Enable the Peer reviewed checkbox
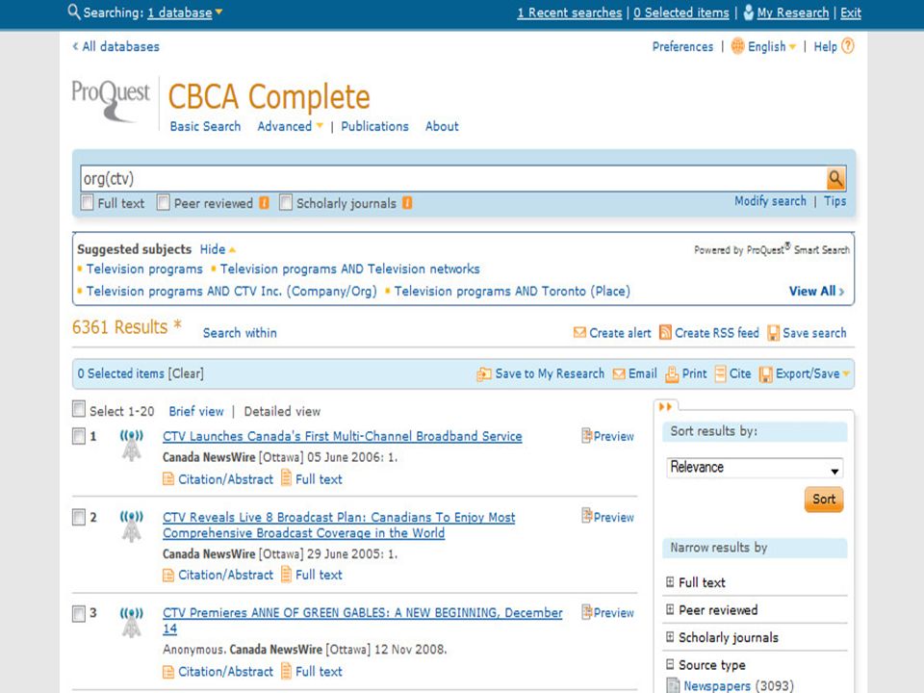This screenshot has width=924, height=693. coord(164,202)
